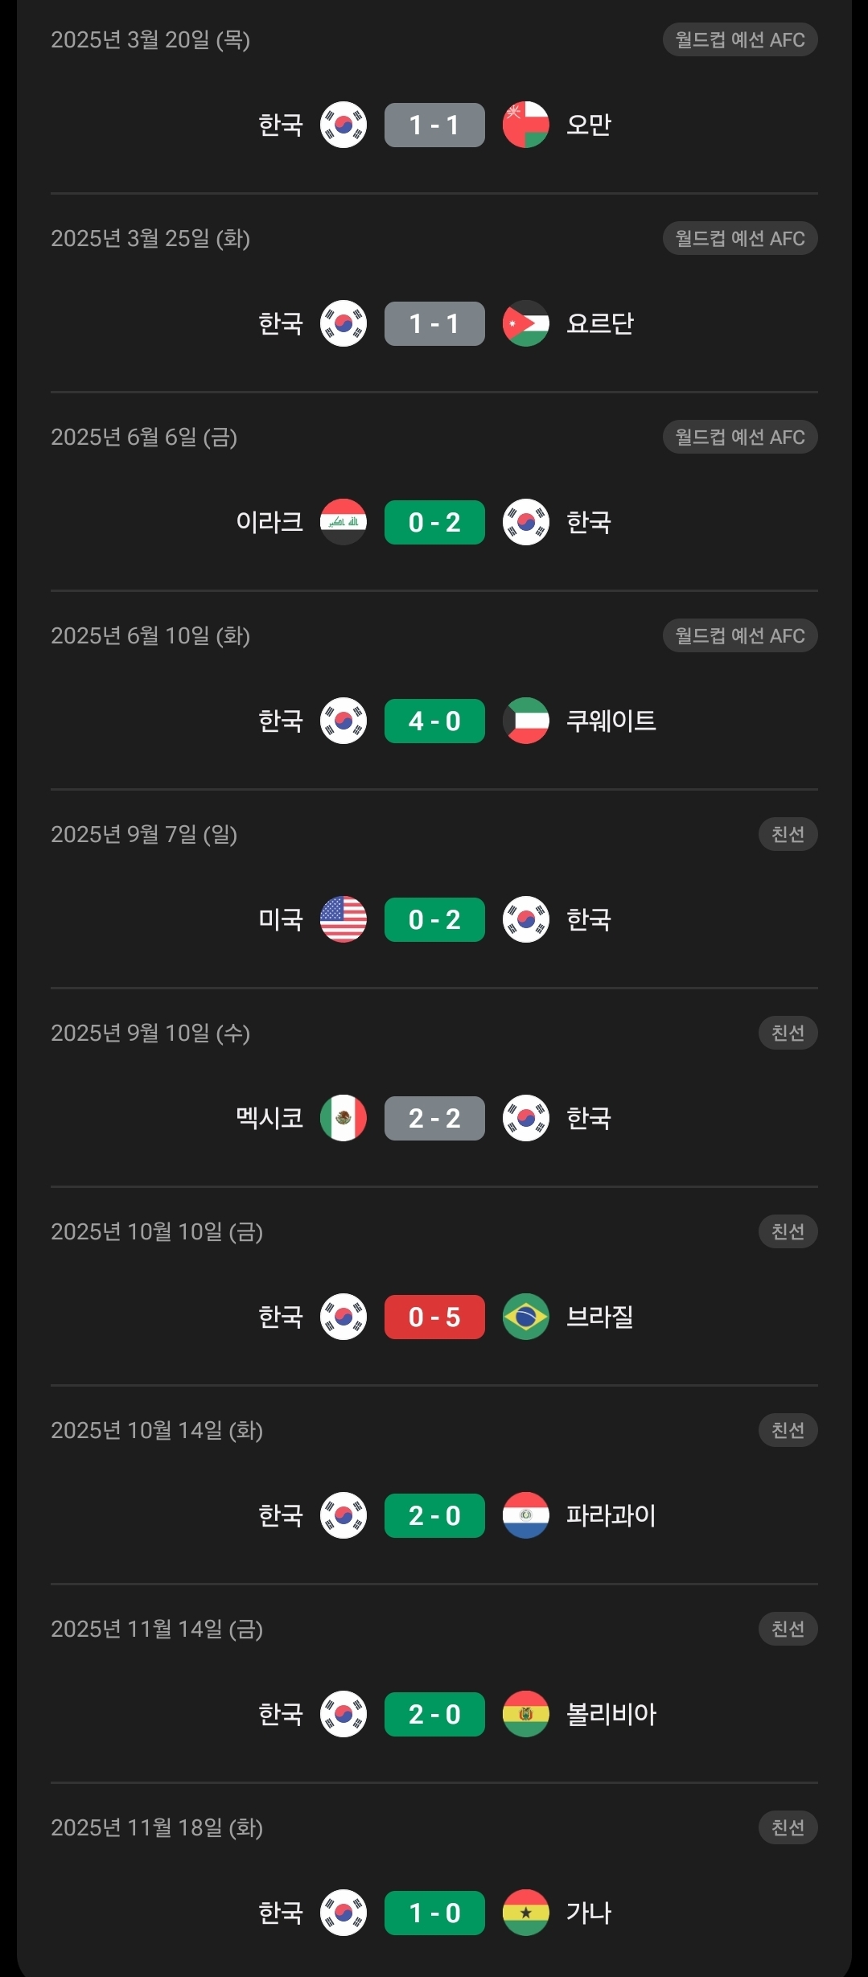Open team name 볼리비아

click(611, 1714)
